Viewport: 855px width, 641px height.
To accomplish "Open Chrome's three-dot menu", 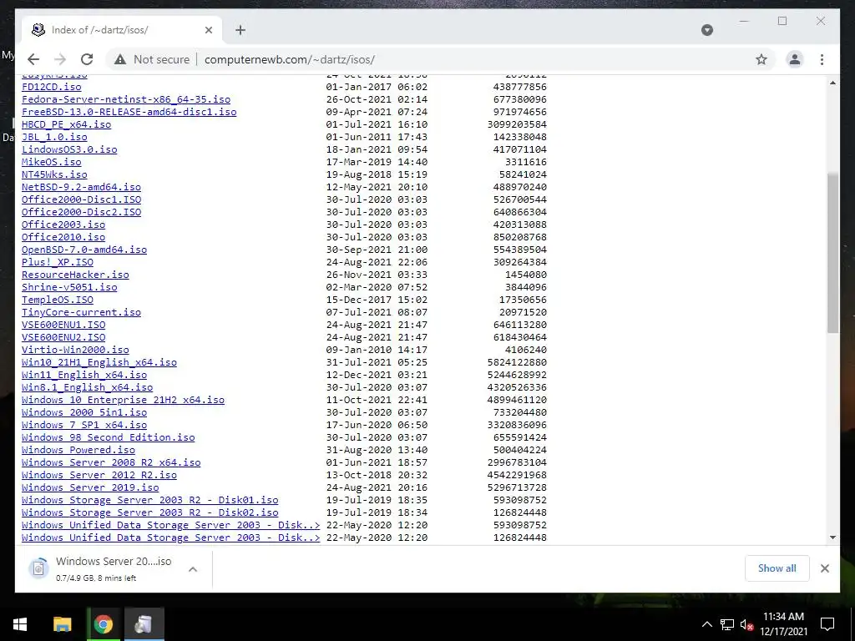I will (822, 59).
